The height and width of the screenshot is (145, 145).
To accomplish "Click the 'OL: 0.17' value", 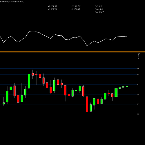I will click(x=99, y=12).
